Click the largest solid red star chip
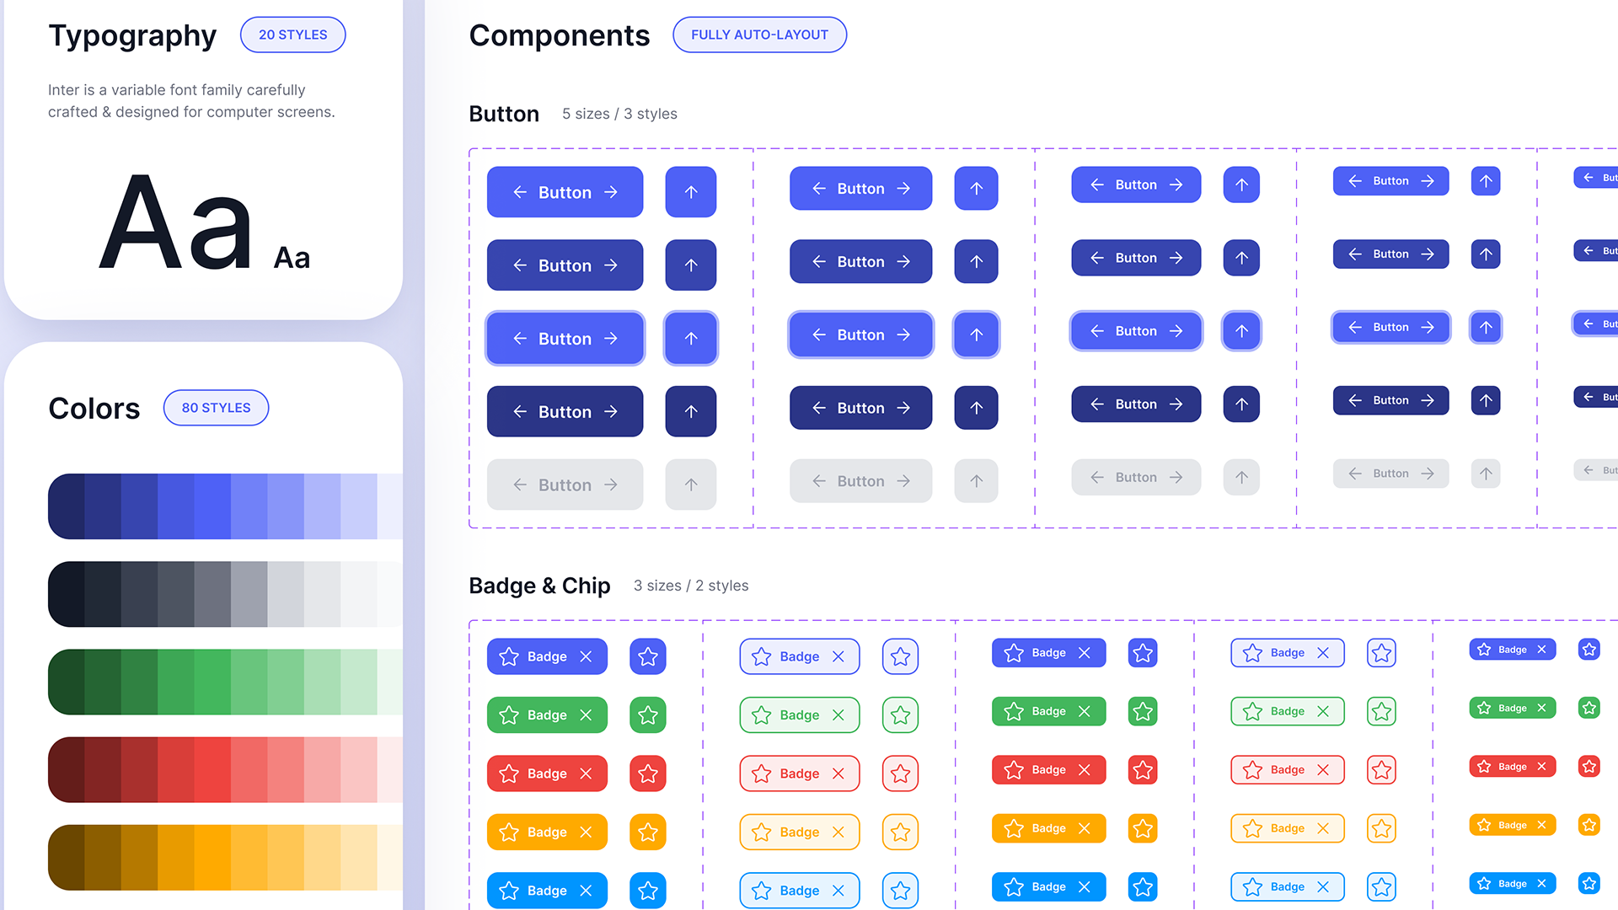Image resolution: width=1618 pixels, height=910 pixels. [x=647, y=773]
